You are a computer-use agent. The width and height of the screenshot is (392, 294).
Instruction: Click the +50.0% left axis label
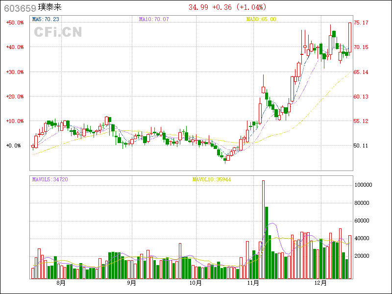click(15, 23)
